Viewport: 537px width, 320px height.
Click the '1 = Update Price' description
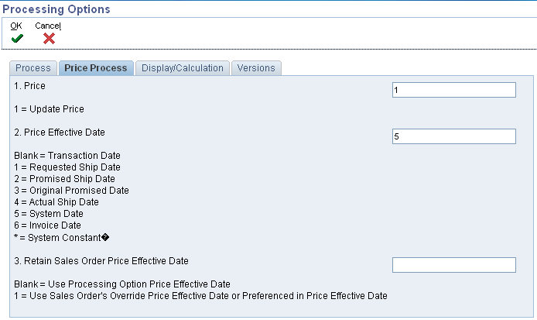click(49, 109)
